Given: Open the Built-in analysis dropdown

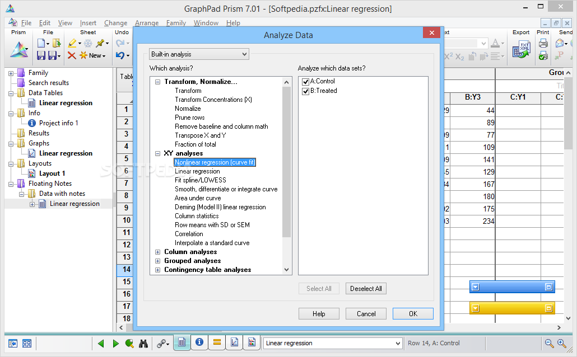Looking at the screenshot, I should pos(199,54).
